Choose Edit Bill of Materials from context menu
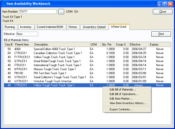 [x=123, y=90]
